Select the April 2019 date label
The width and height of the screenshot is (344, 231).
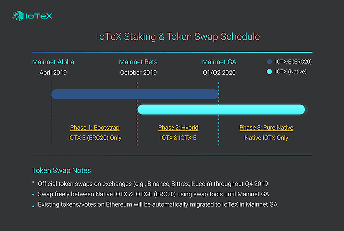coord(53,73)
